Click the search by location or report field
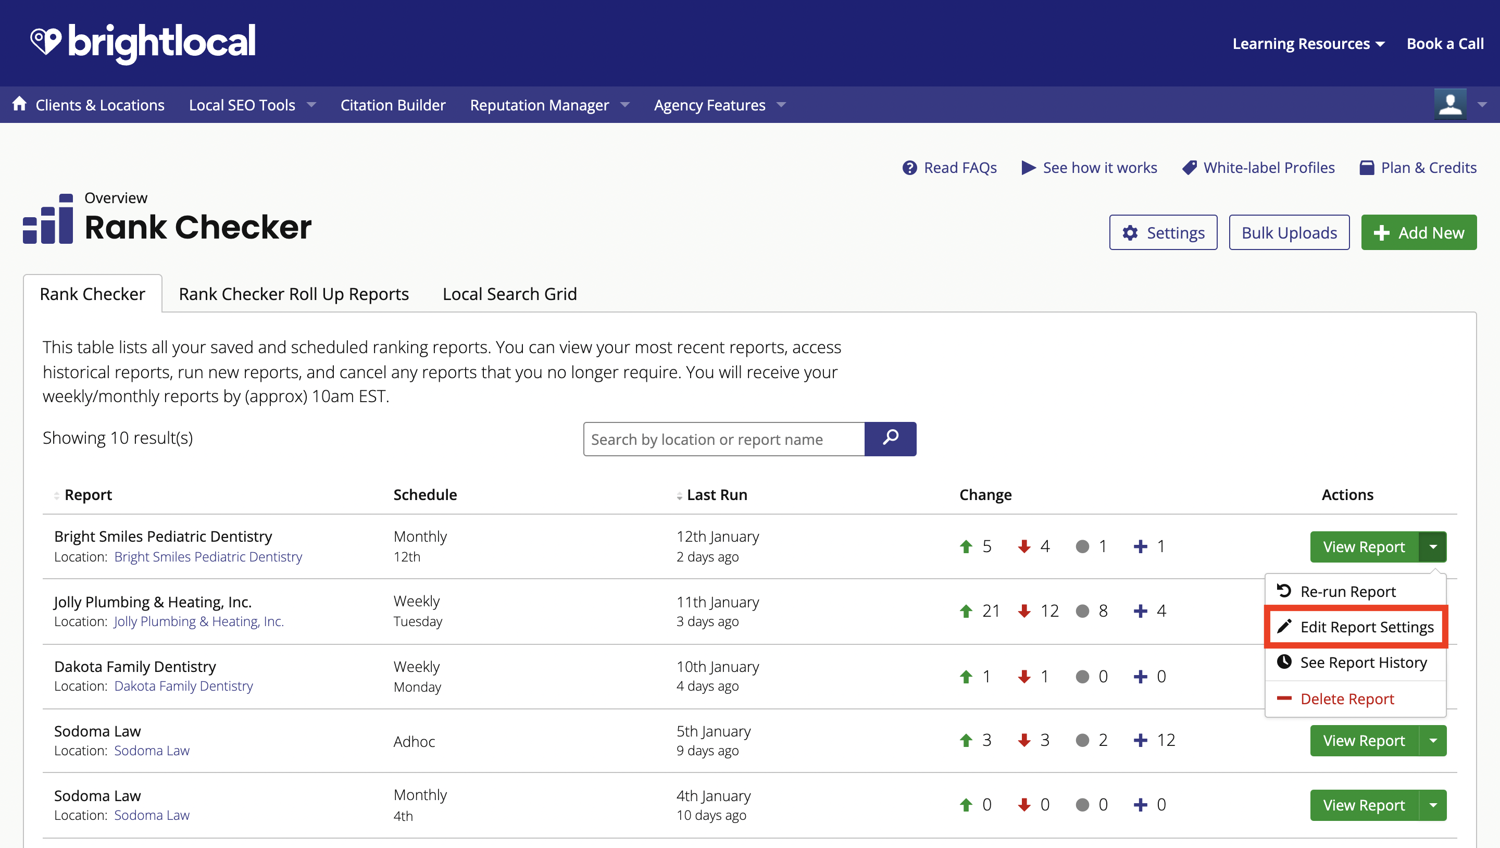The height and width of the screenshot is (848, 1500). pyautogui.click(x=724, y=439)
